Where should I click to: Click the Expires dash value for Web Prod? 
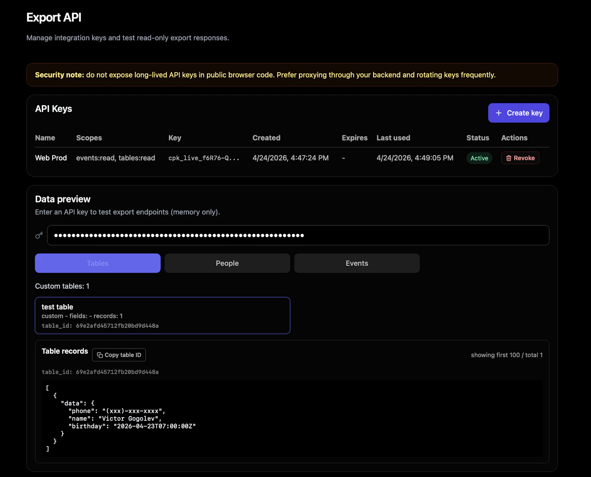(344, 158)
